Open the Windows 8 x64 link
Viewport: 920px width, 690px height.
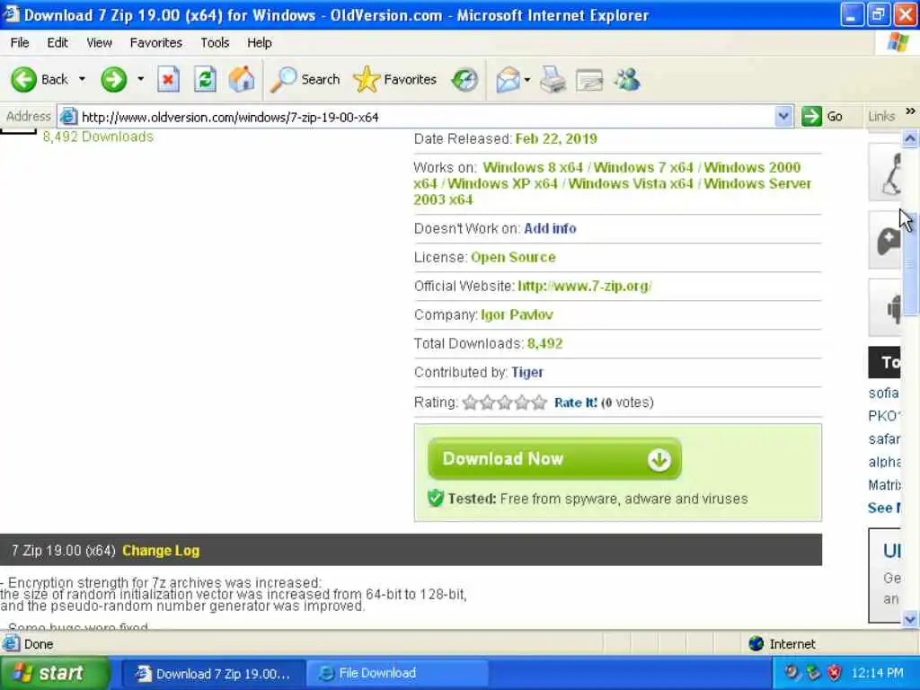533,168
